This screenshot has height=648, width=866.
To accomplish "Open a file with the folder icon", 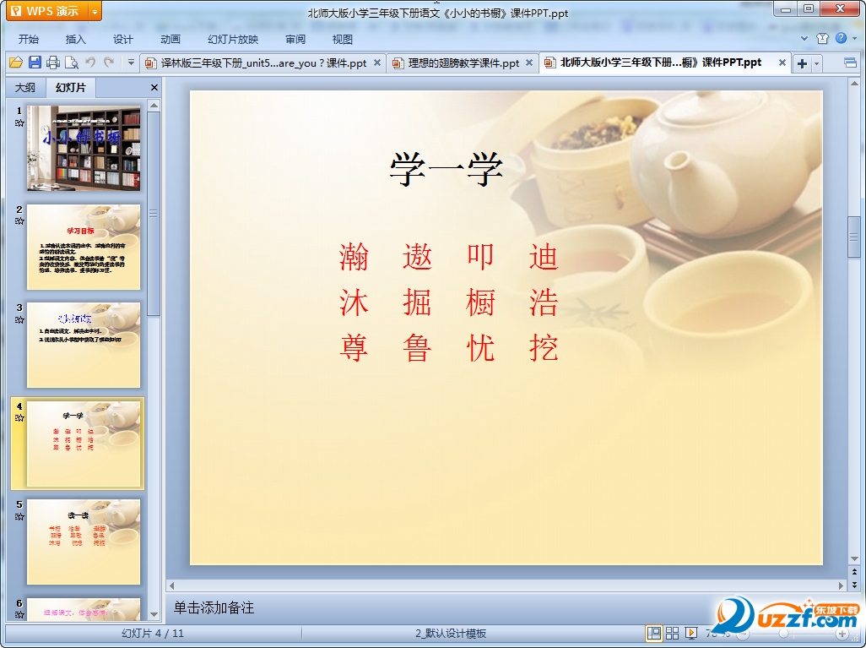I will (x=15, y=63).
